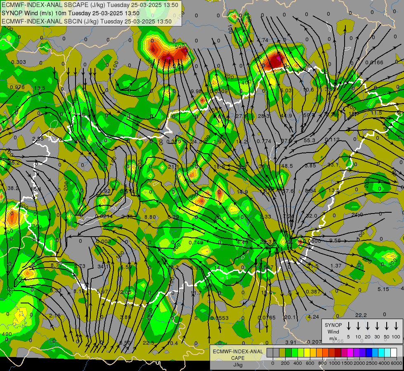The height and width of the screenshot is (371, 404).
Task: Click the 'ECMWF-INDEX-ANAL CAPE' legend label
Action: (x=238, y=355)
